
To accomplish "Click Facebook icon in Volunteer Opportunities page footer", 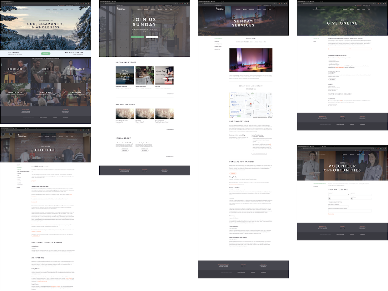I will tap(341, 228).
